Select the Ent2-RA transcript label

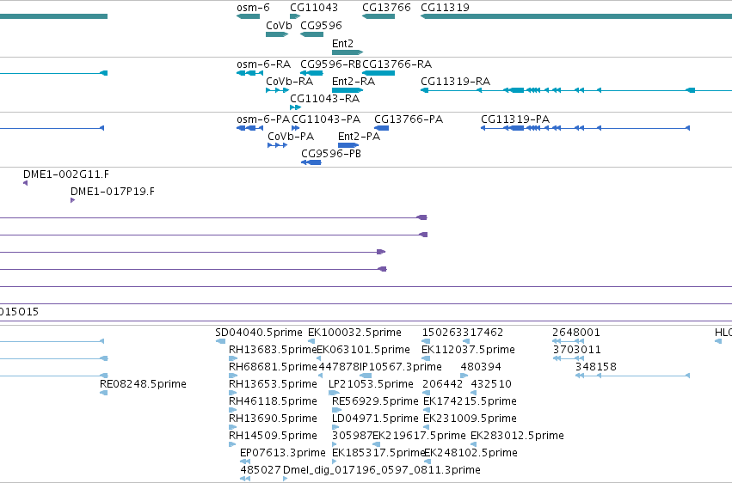(x=354, y=82)
